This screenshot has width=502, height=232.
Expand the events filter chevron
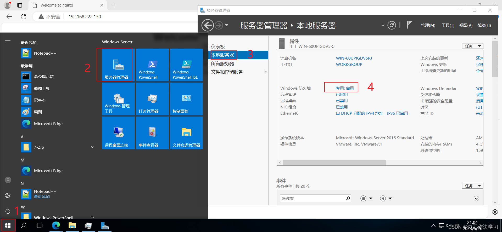coord(476,198)
